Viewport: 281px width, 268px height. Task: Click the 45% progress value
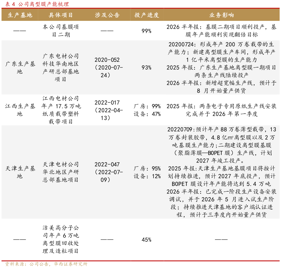[146, 240]
